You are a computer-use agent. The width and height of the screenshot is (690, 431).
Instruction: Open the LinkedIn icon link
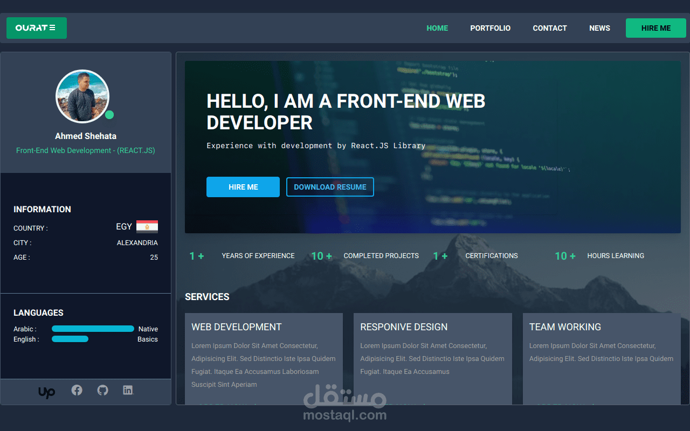(x=128, y=390)
